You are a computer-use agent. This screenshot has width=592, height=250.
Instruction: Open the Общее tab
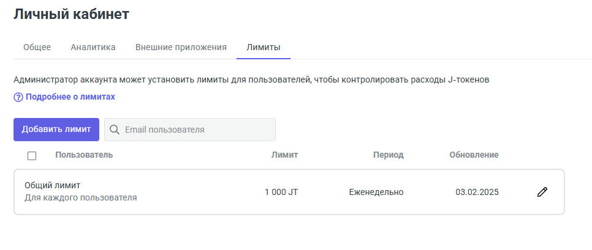37,47
